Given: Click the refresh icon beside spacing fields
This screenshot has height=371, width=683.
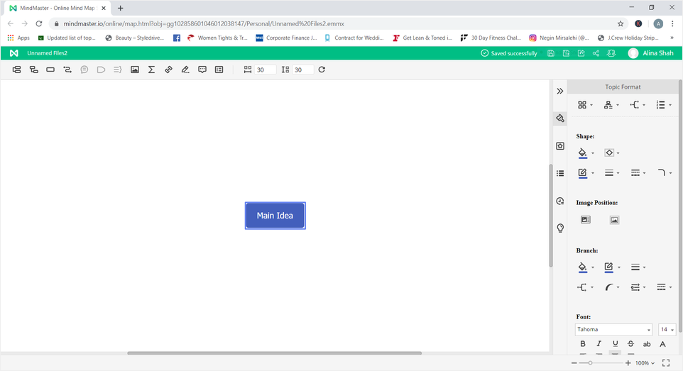Looking at the screenshot, I should tap(322, 70).
